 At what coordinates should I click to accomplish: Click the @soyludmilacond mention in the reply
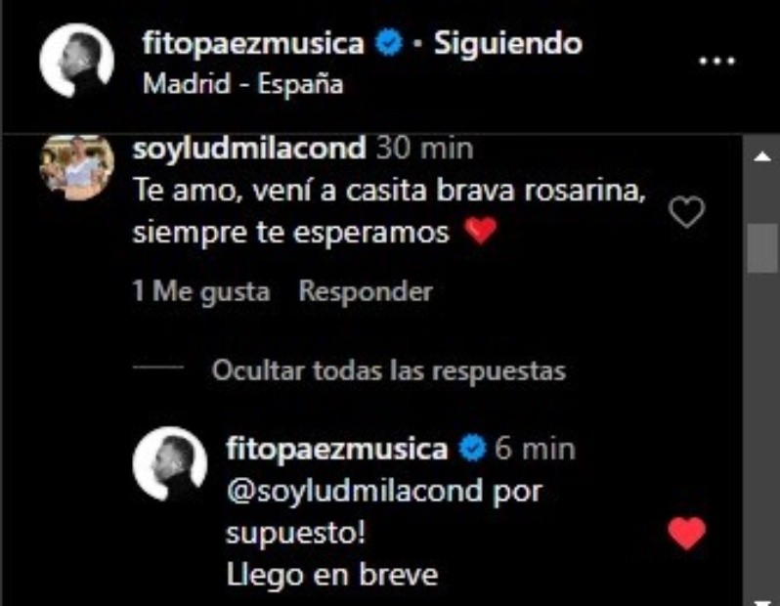tap(355, 492)
